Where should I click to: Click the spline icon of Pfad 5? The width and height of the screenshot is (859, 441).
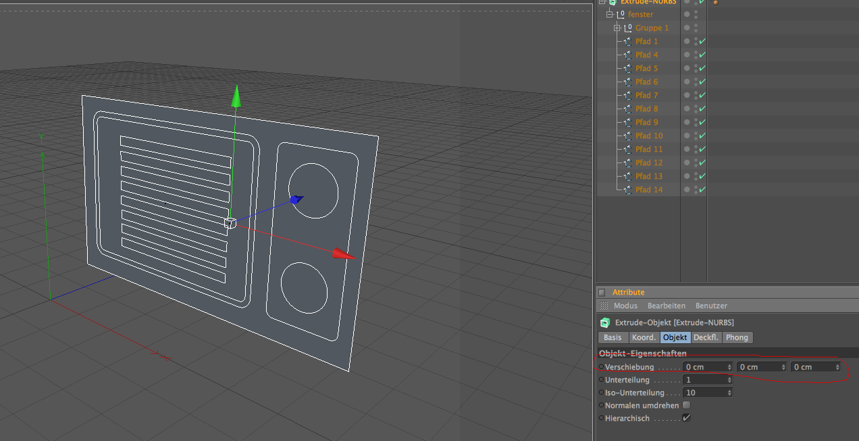coord(627,68)
